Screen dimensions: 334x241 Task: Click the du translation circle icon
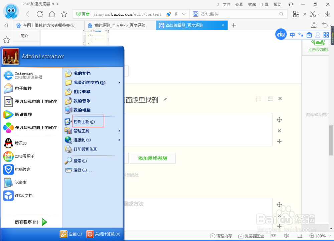(x=281, y=34)
